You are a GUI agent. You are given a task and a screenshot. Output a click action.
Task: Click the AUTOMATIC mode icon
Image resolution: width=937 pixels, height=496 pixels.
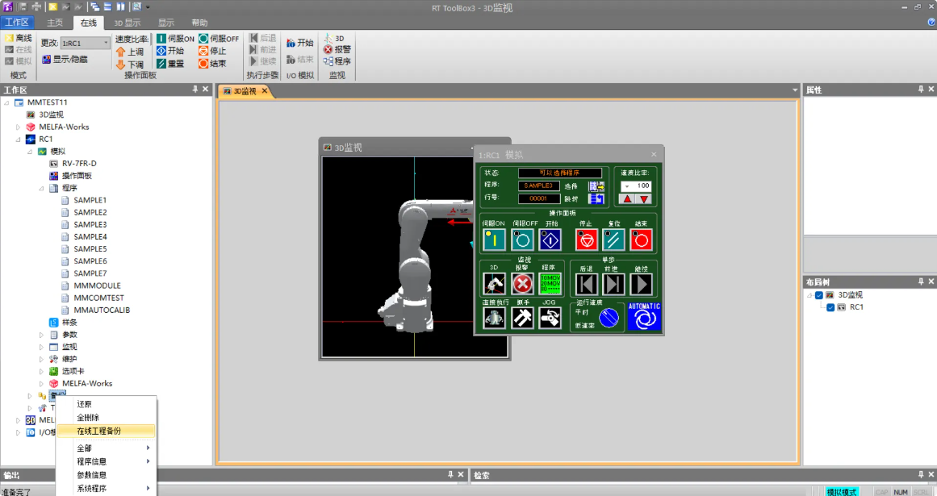coord(644,317)
